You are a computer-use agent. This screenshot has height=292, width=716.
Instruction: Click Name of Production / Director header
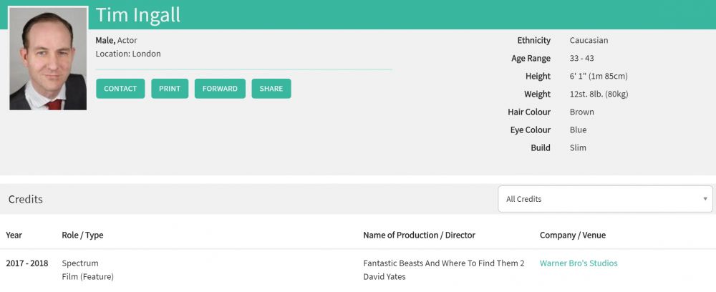click(x=419, y=235)
